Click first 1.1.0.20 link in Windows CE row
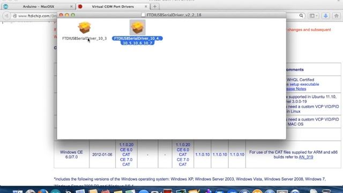343x193 pixels. point(126,145)
